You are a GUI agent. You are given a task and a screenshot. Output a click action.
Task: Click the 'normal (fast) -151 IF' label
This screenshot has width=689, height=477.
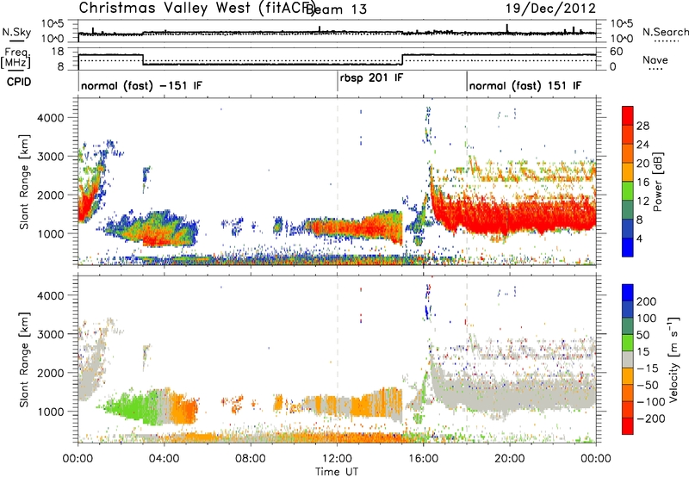[141, 85]
